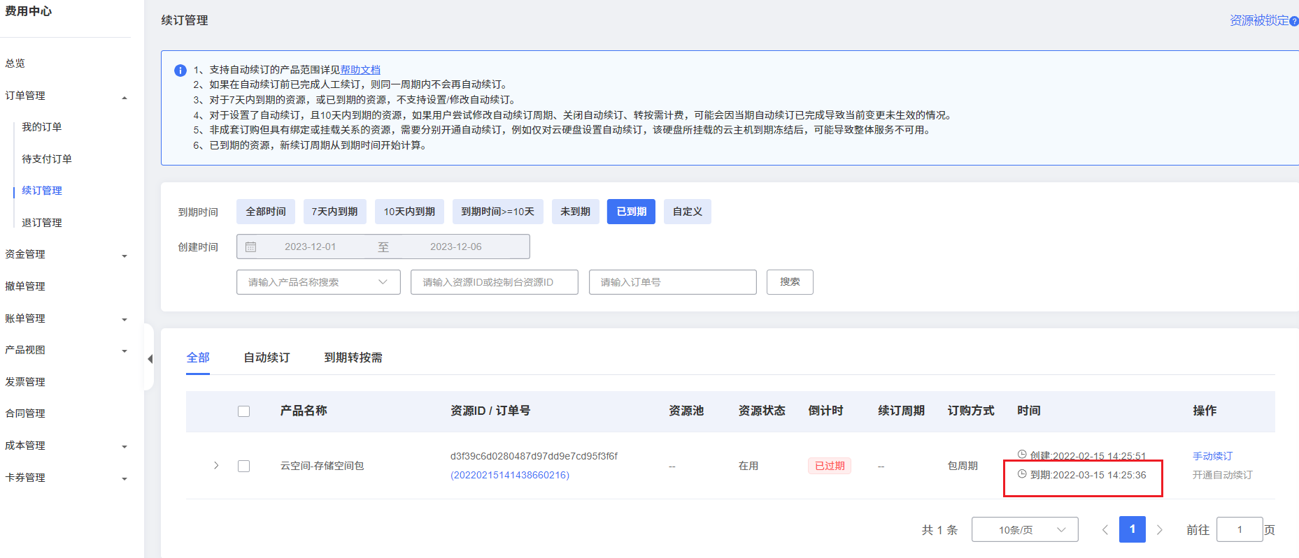Switch to the 自动续订 tab
1299x558 pixels.
coord(267,358)
